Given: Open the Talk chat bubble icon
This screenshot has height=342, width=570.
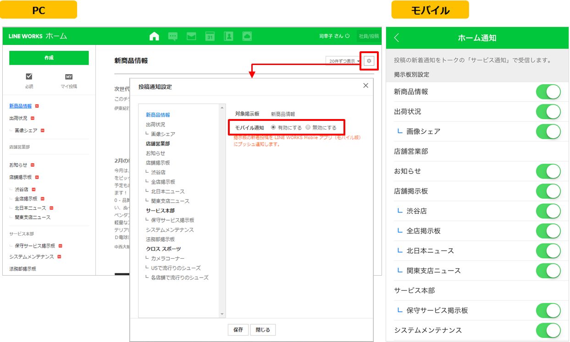Looking at the screenshot, I should (173, 37).
